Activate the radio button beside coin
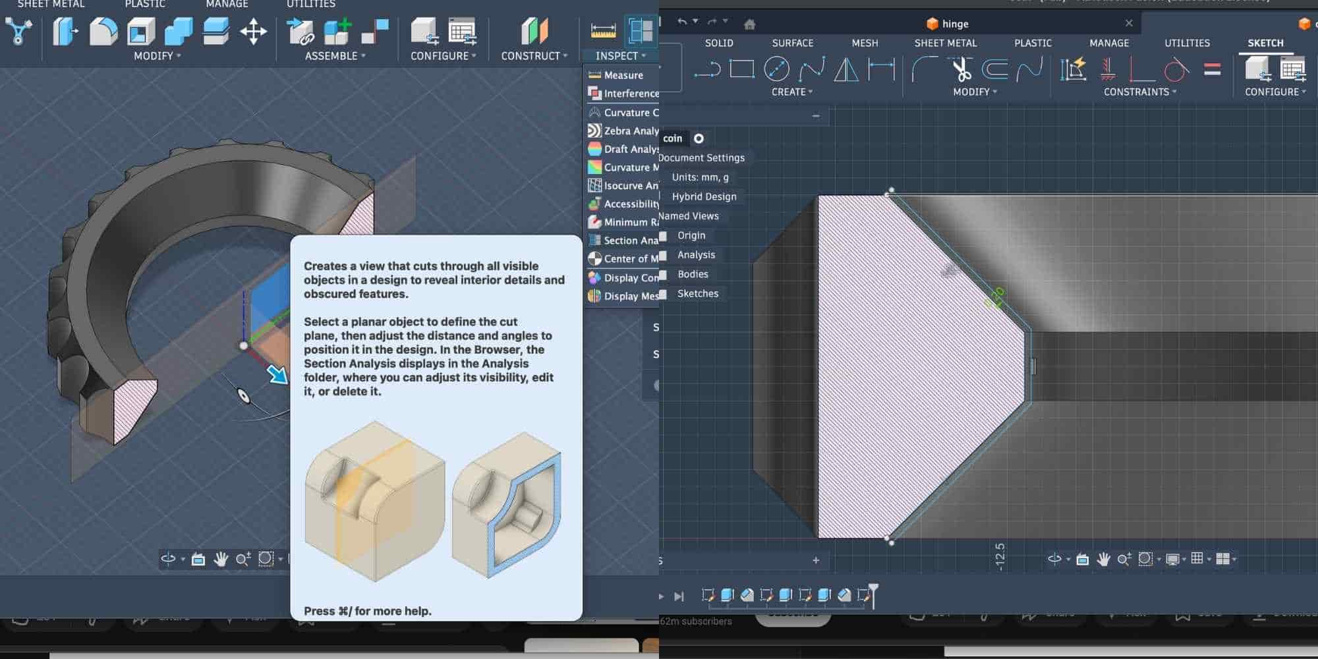Screen dimensions: 1318x659 coord(699,138)
